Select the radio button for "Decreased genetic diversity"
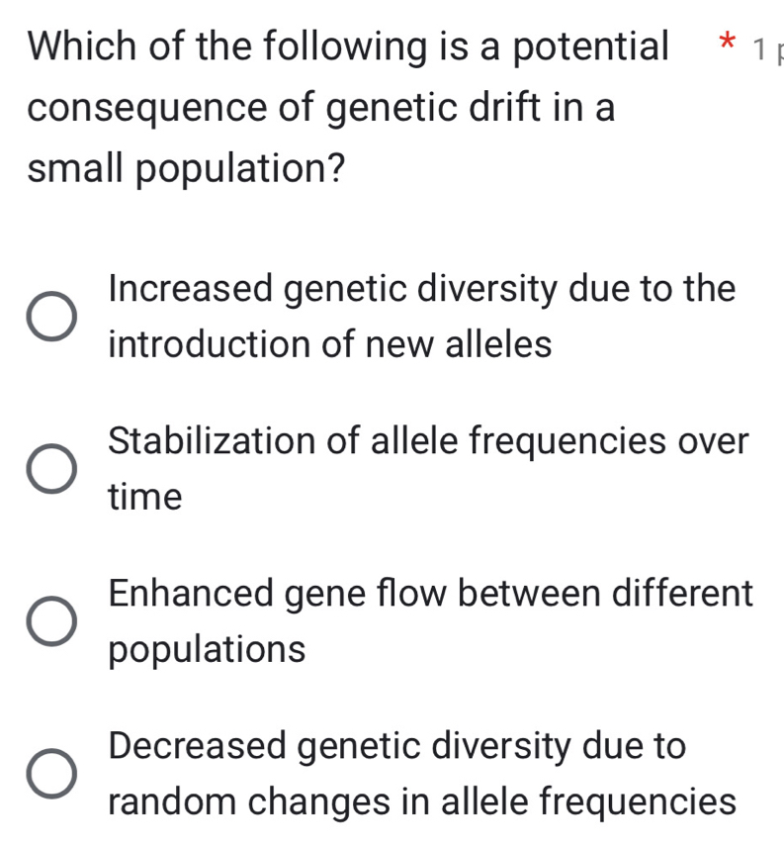 click(x=52, y=774)
